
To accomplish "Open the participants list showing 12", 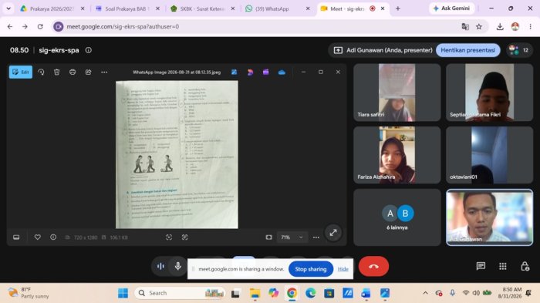I will click(519, 50).
